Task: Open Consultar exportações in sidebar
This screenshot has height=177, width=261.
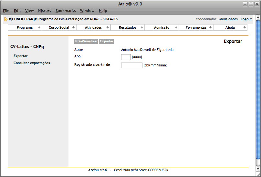Action: coord(32,63)
